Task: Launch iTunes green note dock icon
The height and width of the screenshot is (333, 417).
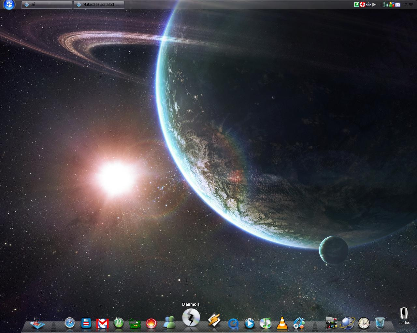Action: (x=266, y=323)
